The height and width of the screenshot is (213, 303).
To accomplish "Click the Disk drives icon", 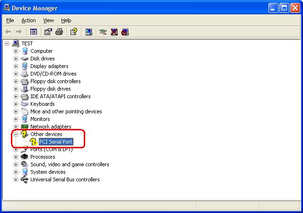I will tap(25, 59).
